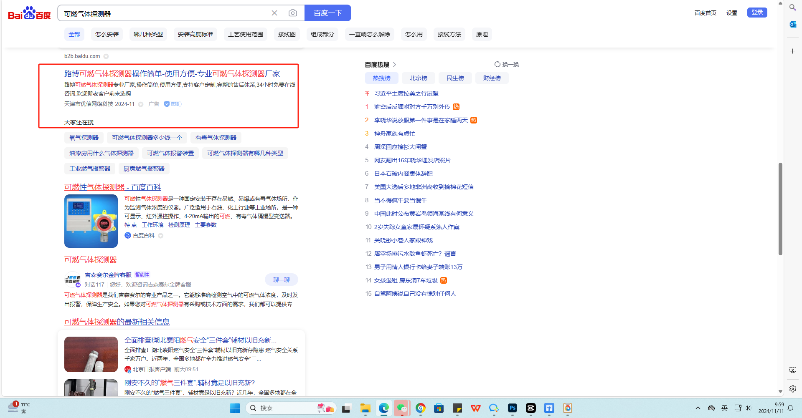Click the camera image-search icon in search box
The height and width of the screenshot is (418, 802).
click(x=293, y=13)
